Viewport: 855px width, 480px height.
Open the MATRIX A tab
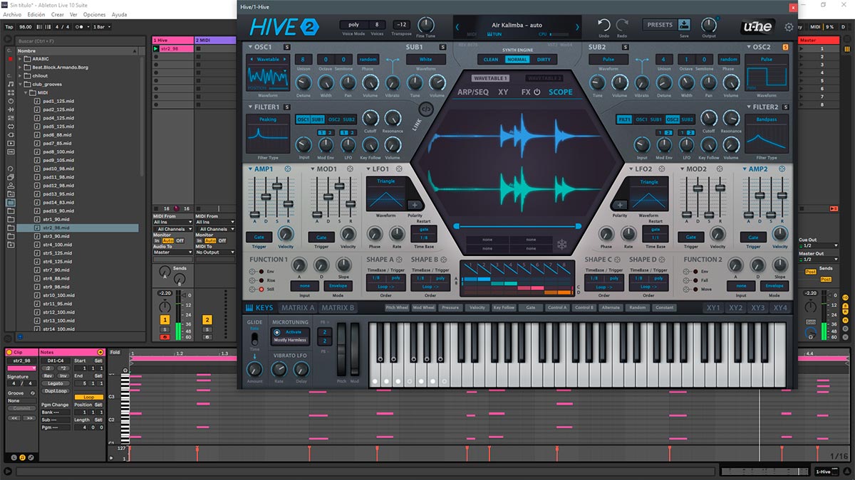click(x=298, y=308)
